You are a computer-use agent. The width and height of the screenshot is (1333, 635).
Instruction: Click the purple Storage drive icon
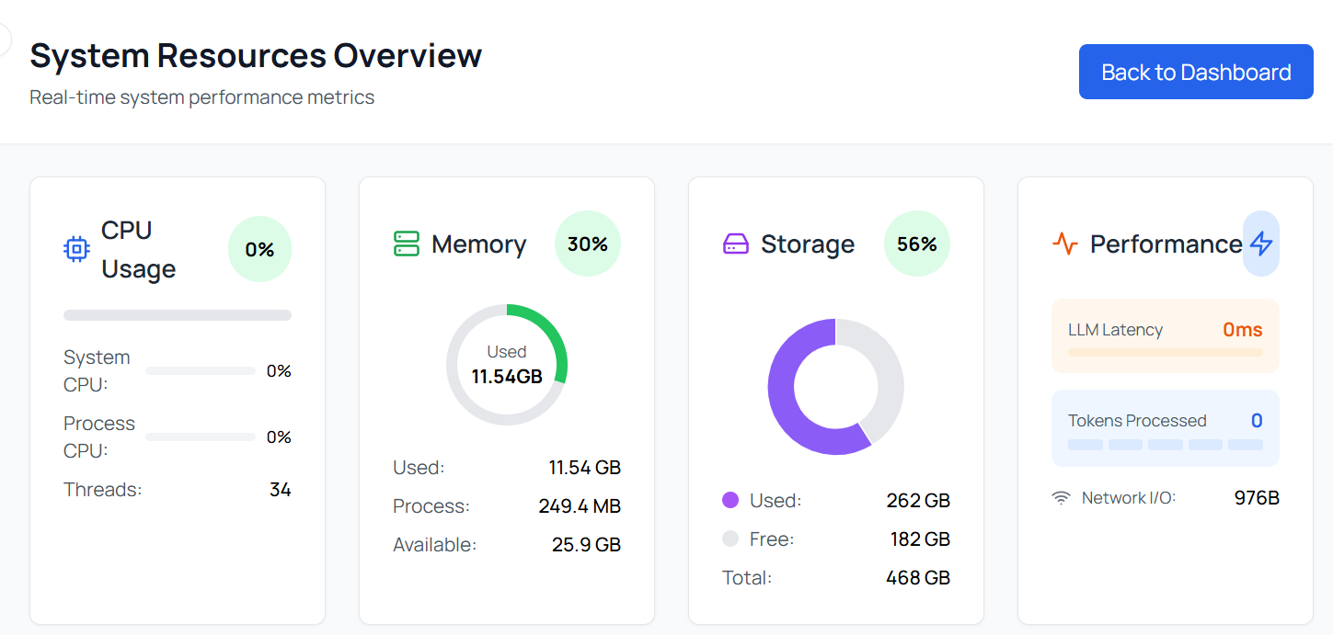click(x=736, y=244)
